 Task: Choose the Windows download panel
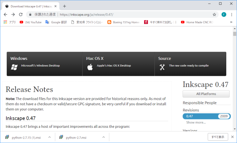pyautogui.click(x=44, y=64)
